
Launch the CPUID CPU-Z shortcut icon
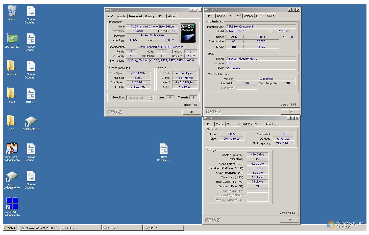pyautogui.click(x=31, y=121)
